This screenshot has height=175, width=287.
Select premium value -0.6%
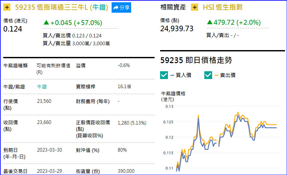tap(124, 65)
